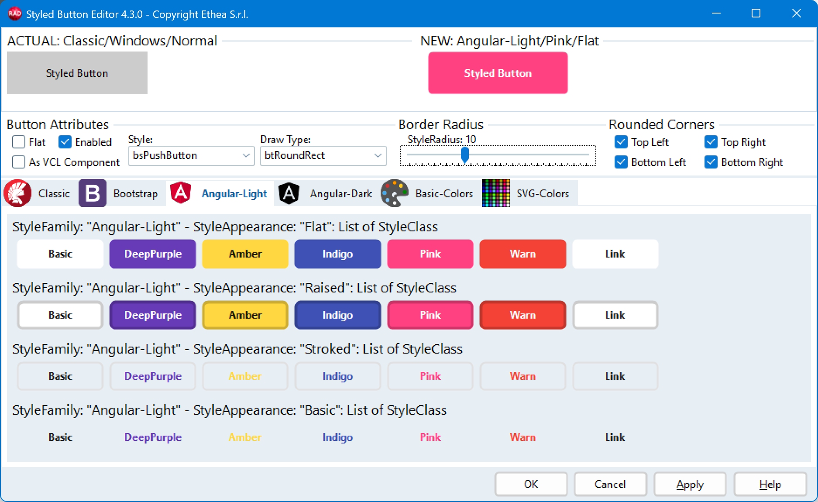Select the Angular-Light tab label
This screenshot has height=502, width=818.
(x=234, y=193)
